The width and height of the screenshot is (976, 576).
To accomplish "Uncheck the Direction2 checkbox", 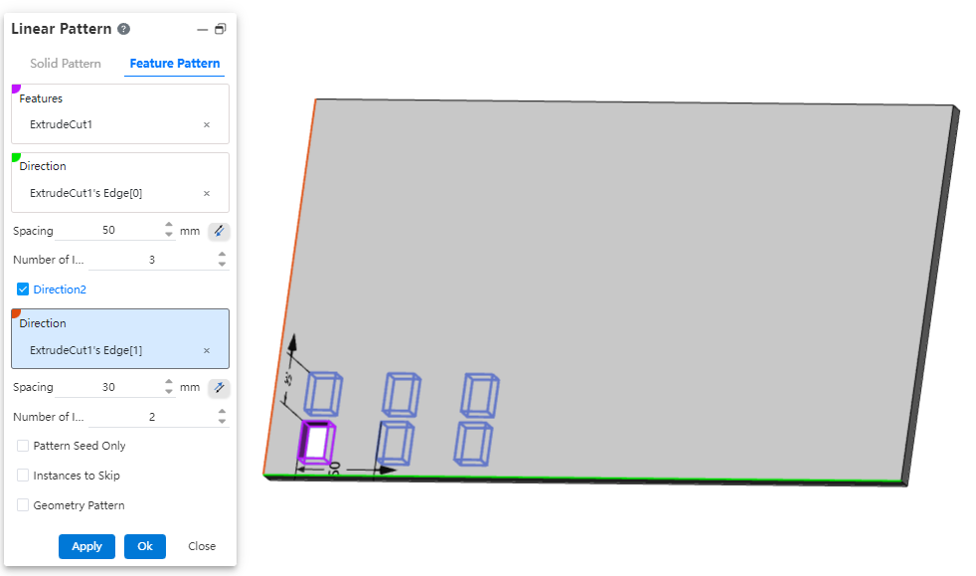I will (23, 289).
